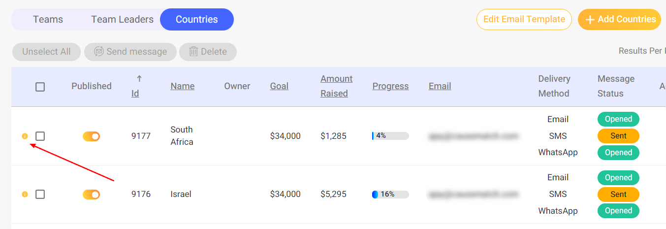Image resolution: width=666 pixels, height=229 pixels.
Task: Toggle the Published switch for South Africa
Action: tap(91, 136)
